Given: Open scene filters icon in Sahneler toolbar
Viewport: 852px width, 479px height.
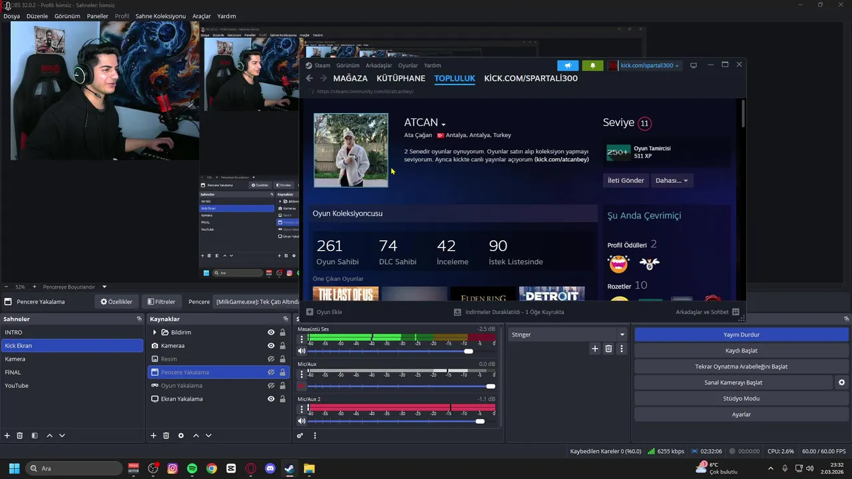Looking at the screenshot, I should (35, 436).
